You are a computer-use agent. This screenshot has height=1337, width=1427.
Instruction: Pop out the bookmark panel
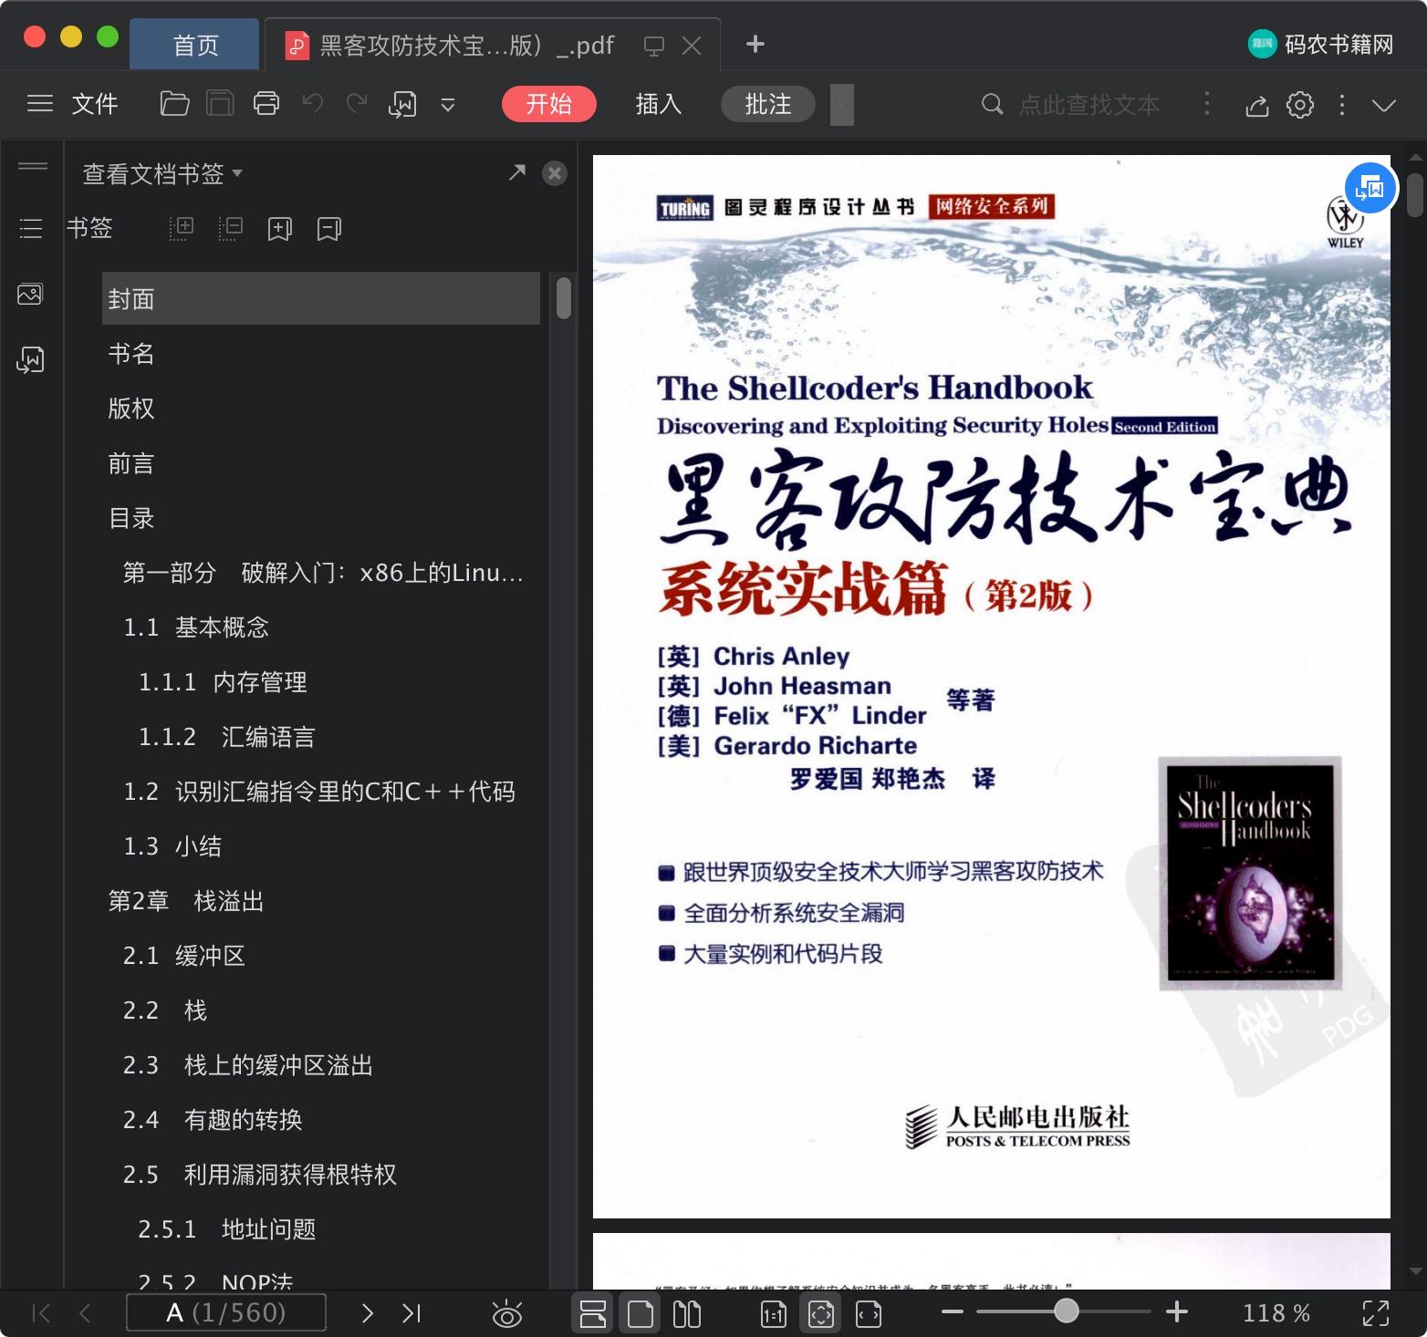517,172
